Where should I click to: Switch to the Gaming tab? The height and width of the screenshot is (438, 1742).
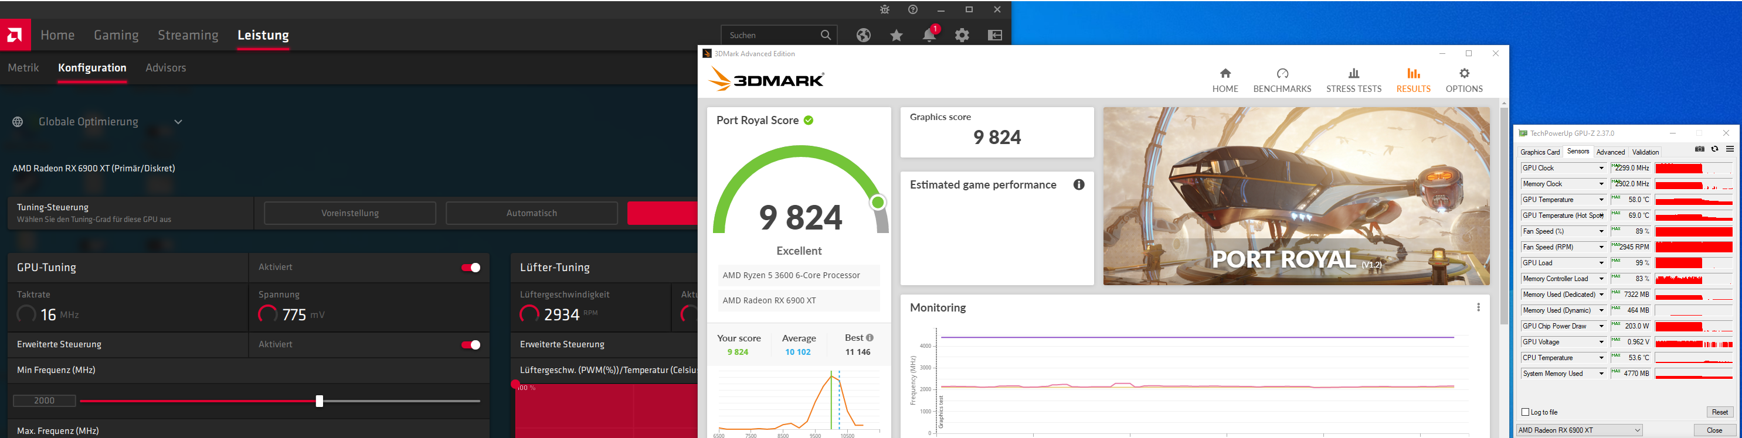[116, 35]
